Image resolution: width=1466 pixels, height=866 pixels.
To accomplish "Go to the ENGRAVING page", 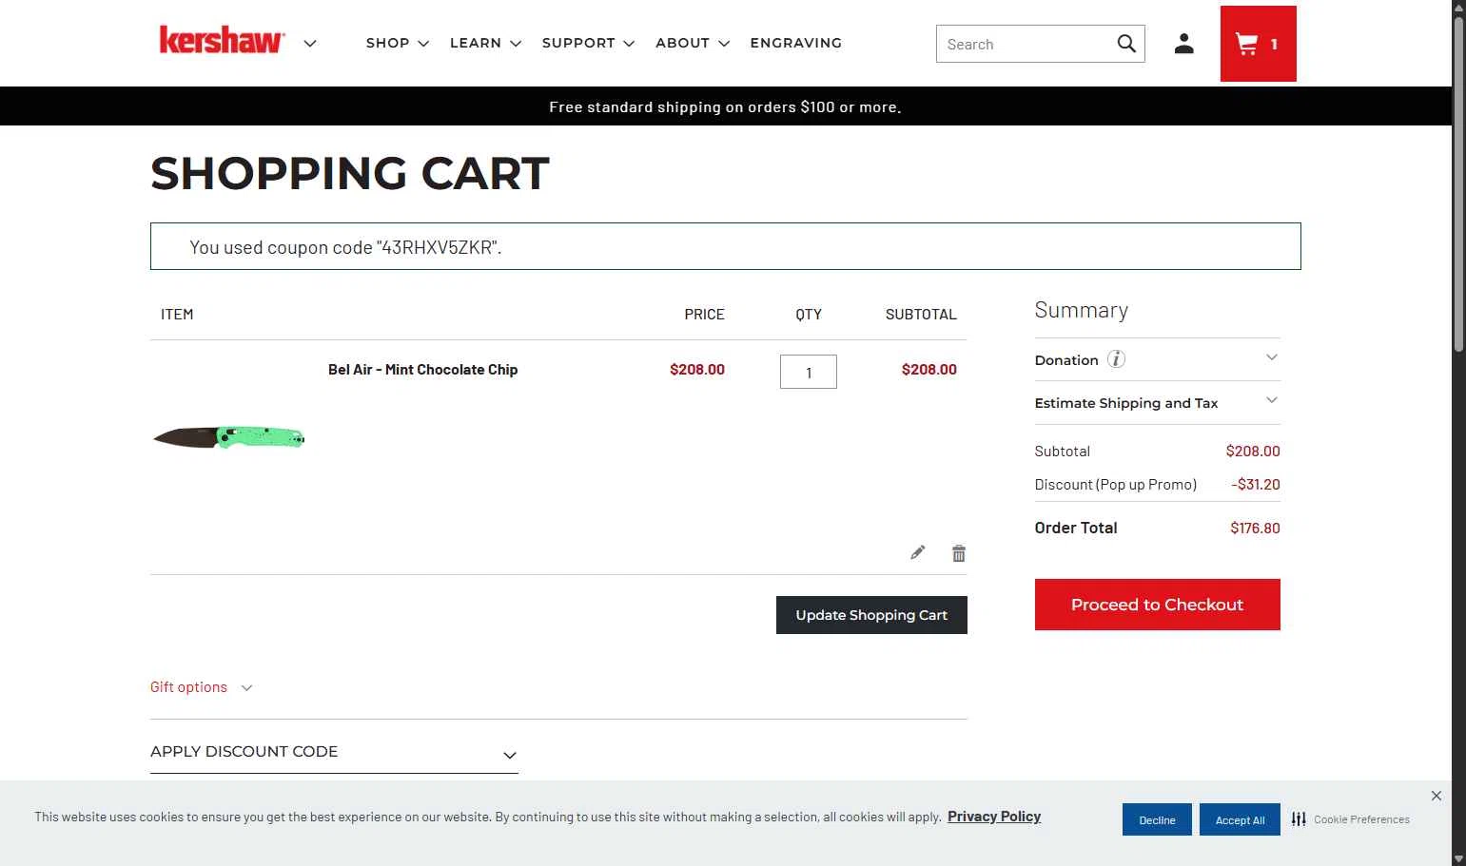I will (796, 43).
